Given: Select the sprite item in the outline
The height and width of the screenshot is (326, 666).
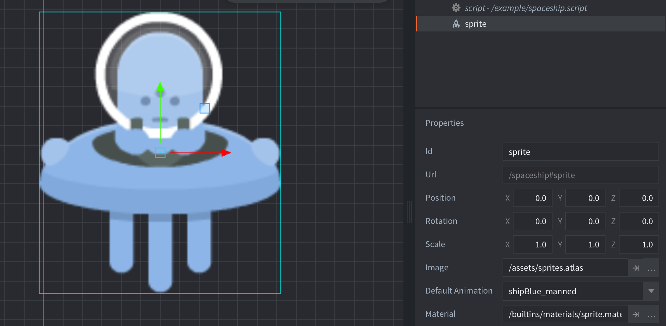Looking at the screenshot, I should pyautogui.click(x=541, y=24).
